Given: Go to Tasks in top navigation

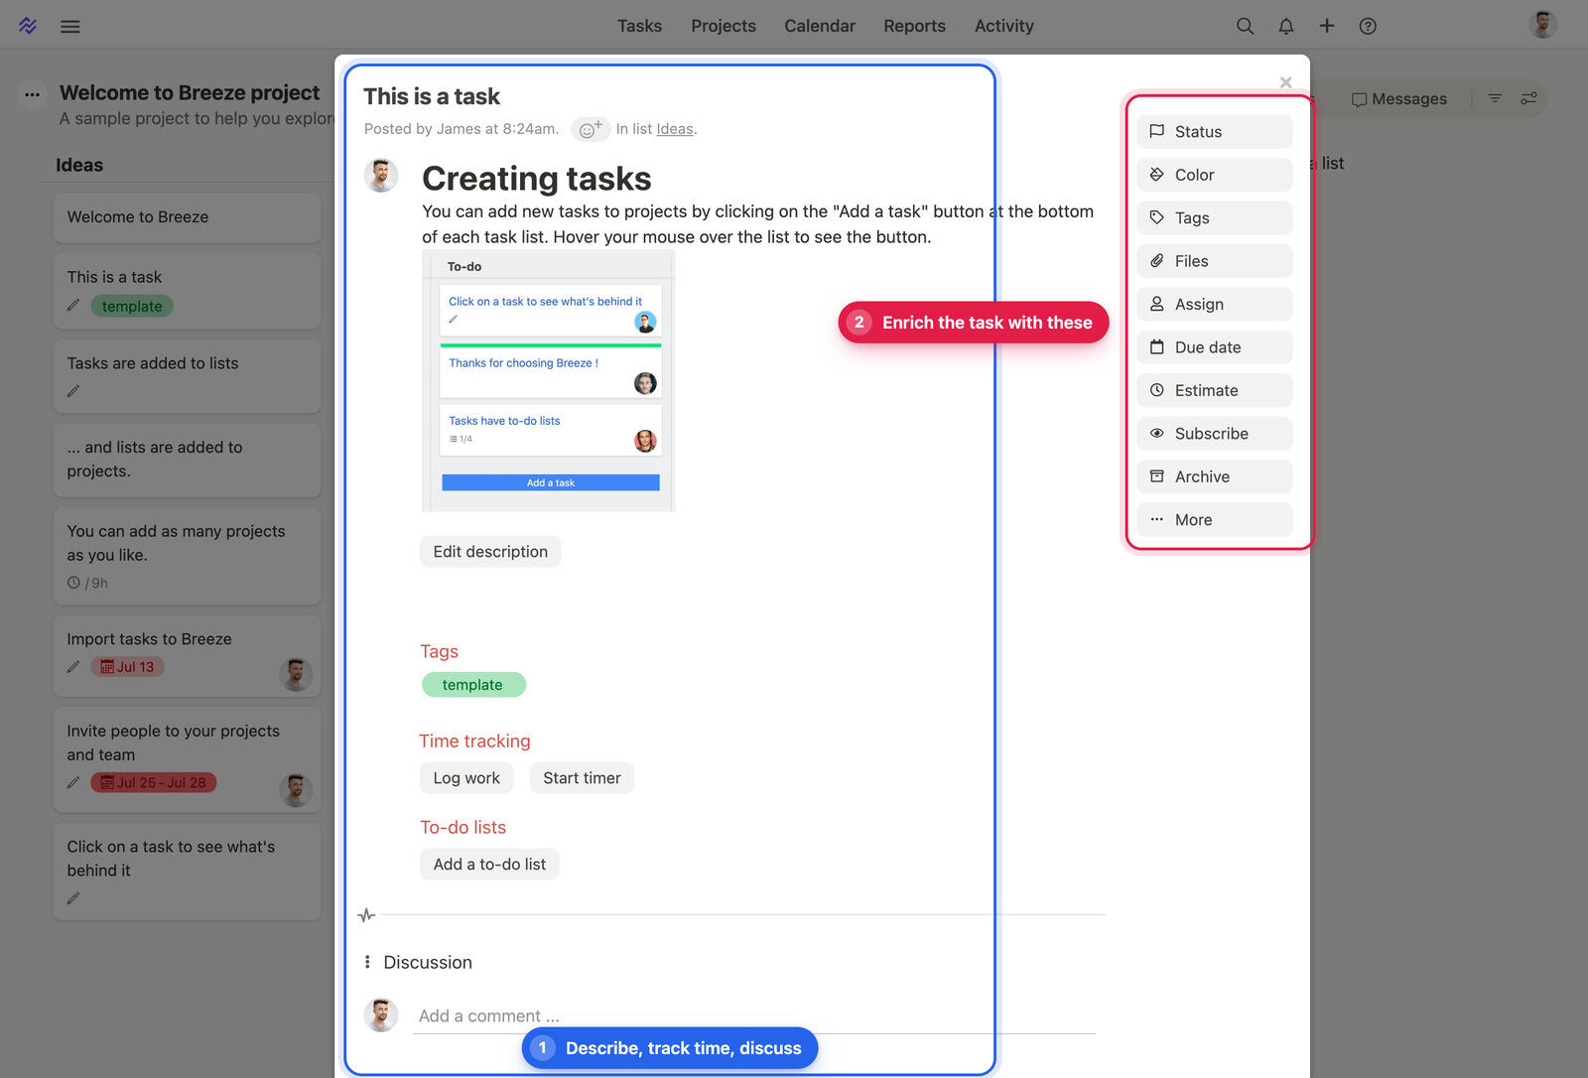Looking at the screenshot, I should (639, 26).
